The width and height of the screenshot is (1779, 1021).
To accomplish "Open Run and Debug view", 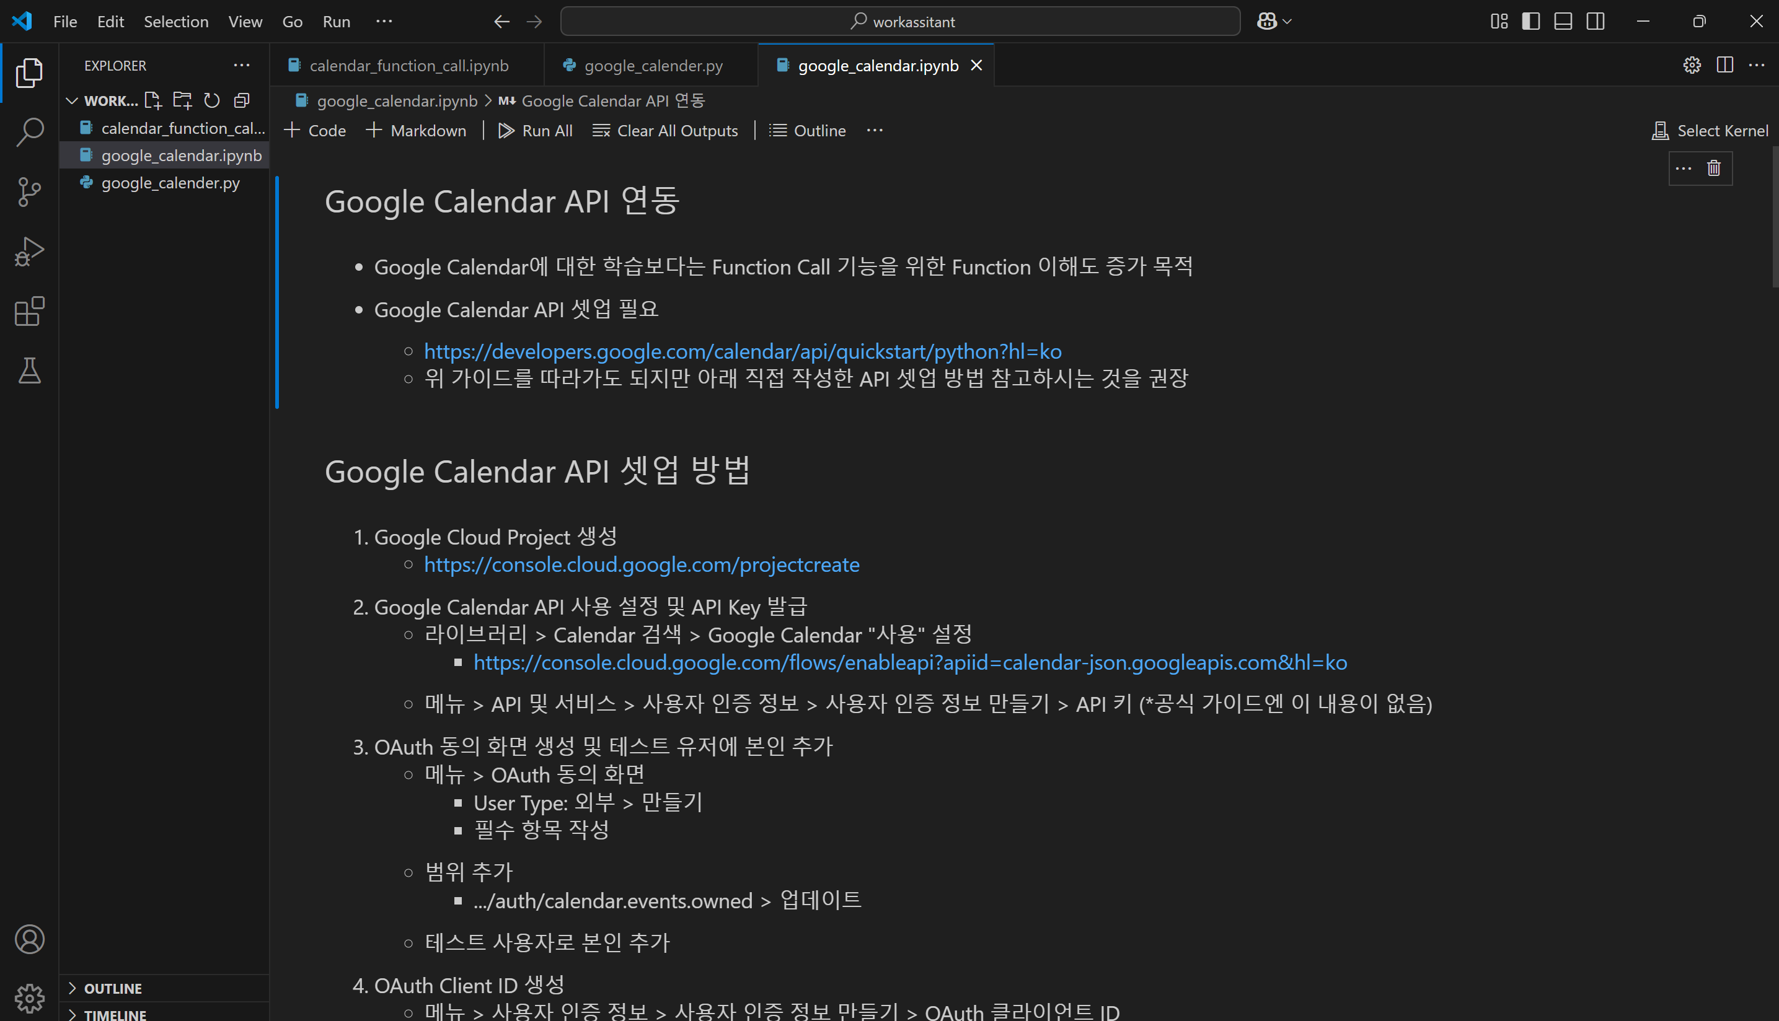I will (29, 251).
